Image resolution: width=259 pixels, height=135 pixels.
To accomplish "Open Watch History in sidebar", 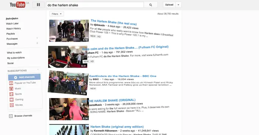I will pos(13,29).
